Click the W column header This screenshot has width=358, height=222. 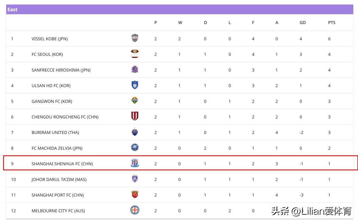click(180, 23)
